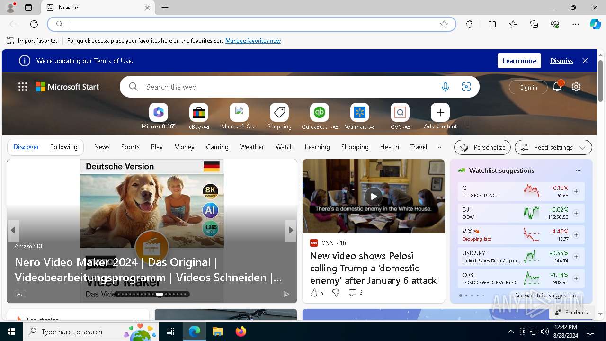
Task: Click Import favorites
Action: [32, 41]
